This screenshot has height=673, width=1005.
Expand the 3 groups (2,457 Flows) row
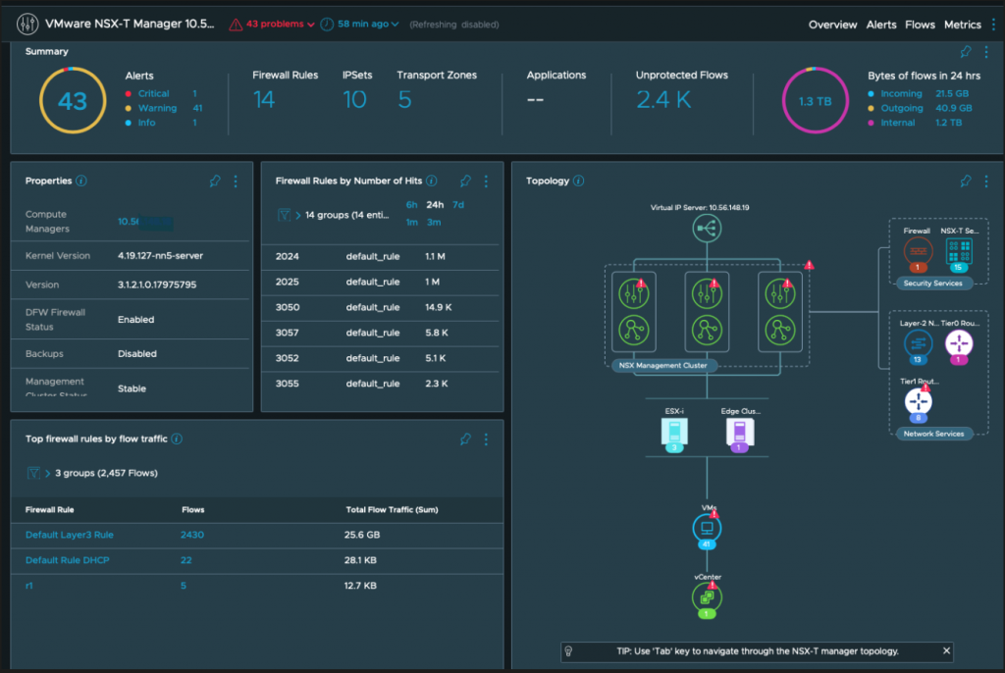click(x=47, y=473)
